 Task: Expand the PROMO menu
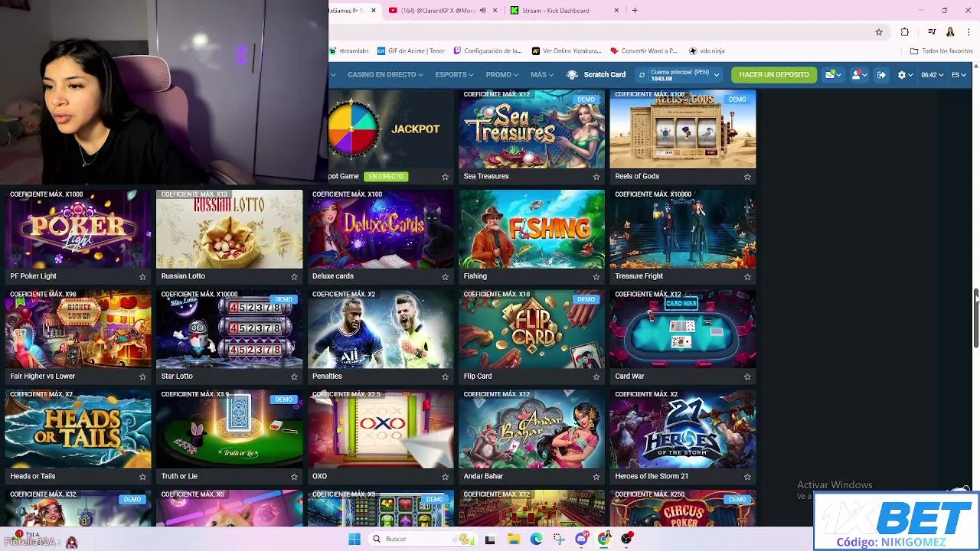point(501,75)
